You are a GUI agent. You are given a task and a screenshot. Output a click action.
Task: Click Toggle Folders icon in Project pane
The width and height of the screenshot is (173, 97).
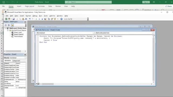(x=12, y=25)
